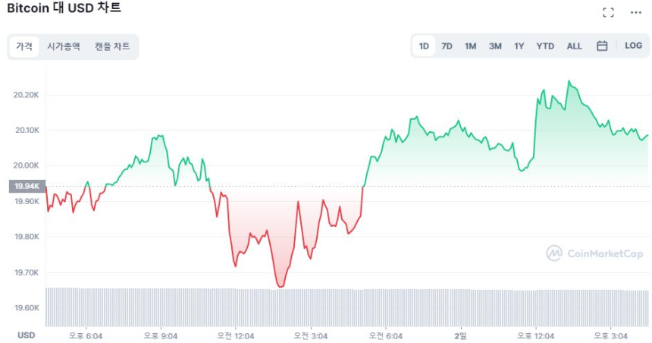Select the 1M time range
This screenshot has height=343, width=652.
(470, 46)
